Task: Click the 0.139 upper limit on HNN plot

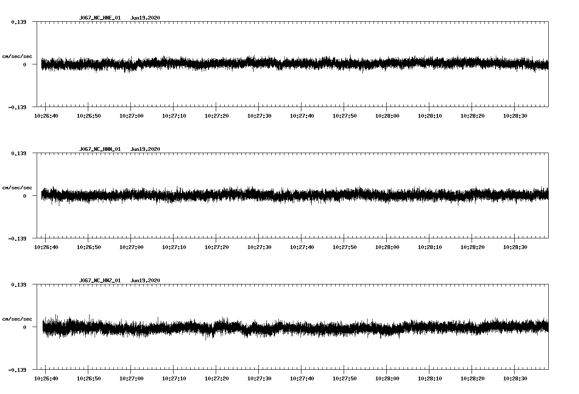Action: coord(18,153)
